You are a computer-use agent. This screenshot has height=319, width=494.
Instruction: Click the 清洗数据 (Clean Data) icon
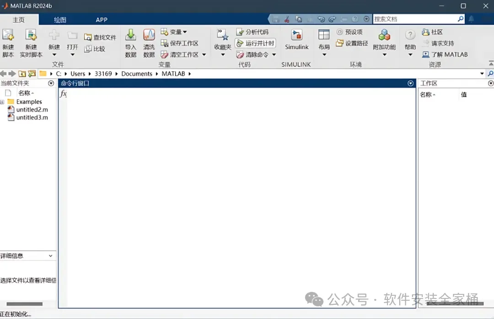click(149, 35)
